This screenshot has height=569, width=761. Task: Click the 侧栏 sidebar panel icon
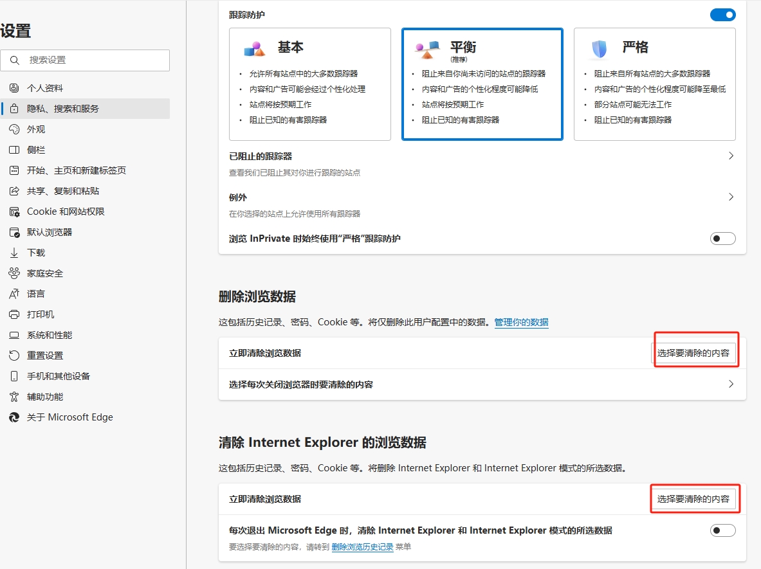(x=14, y=150)
